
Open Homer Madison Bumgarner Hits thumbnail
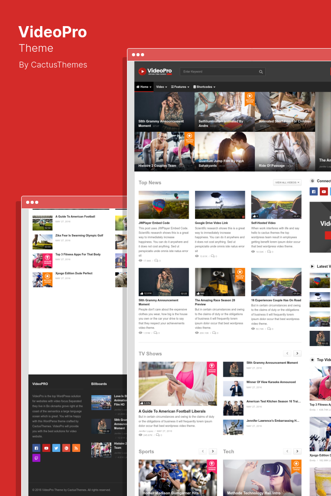point(178,478)
